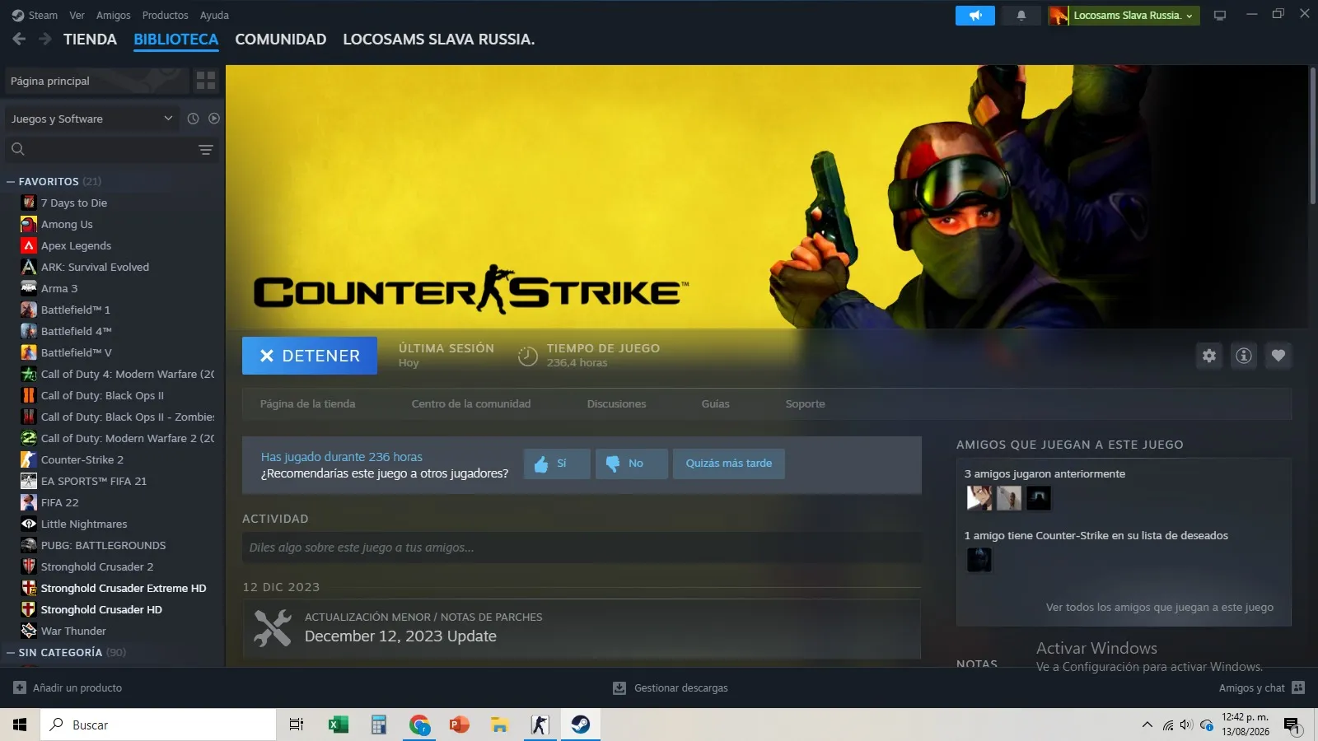
Task: Open Amigos y chat
Action: (1261, 687)
